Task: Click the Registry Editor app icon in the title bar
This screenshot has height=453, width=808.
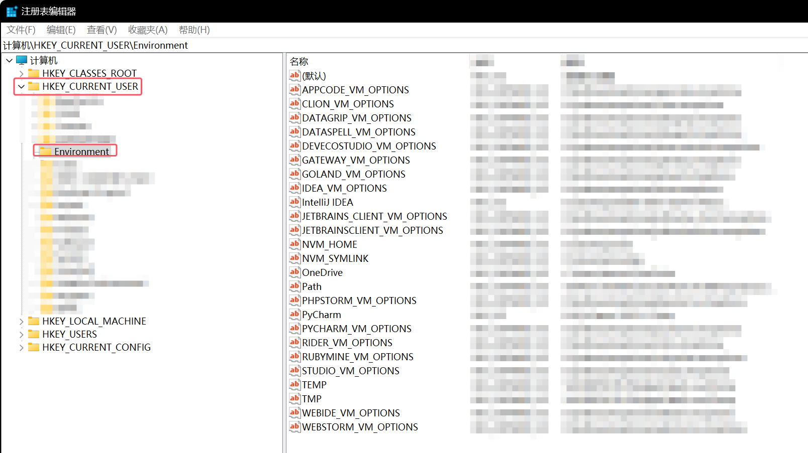Action: [x=12, y=11]
